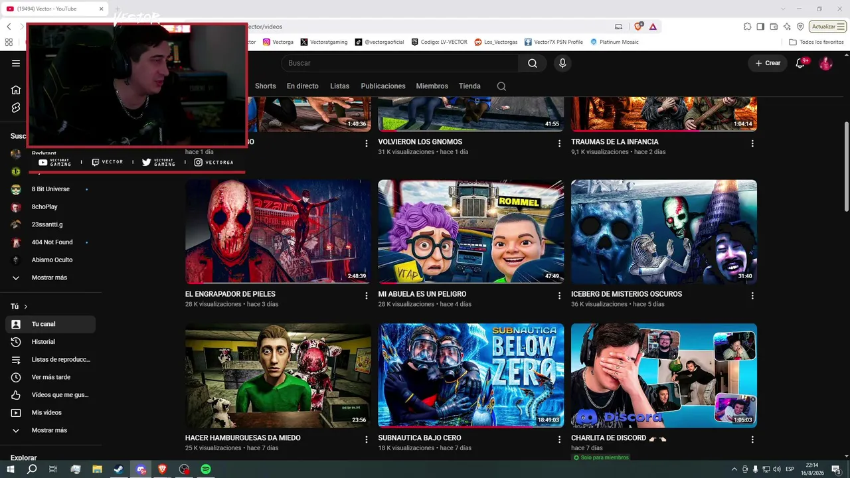
Task: Switch to the Listas tab
Action: pyautogui.click(x=339, y=86)
